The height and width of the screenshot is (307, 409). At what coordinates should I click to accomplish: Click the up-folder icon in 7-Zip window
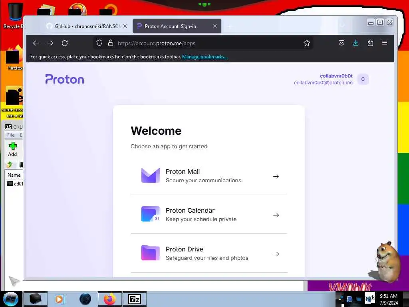[x=10, y=164]
